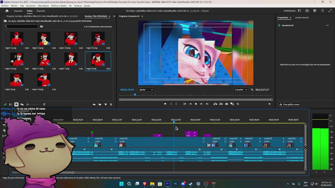Open the Archivo menu

(x=5, y=5)
